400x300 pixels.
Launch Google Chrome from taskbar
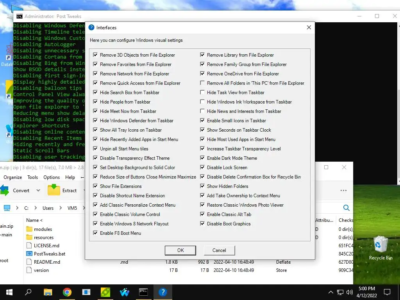click(x=67, y=292)
